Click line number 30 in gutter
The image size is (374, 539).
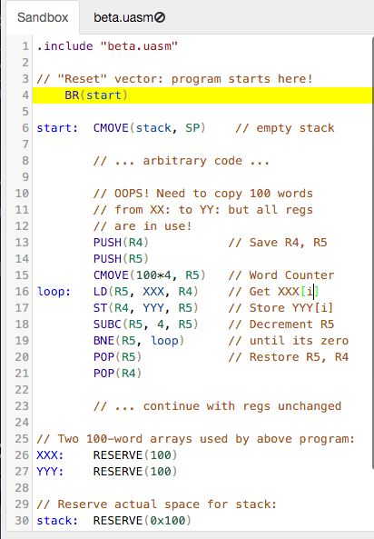pyautogui.click(x=22, y=521)
